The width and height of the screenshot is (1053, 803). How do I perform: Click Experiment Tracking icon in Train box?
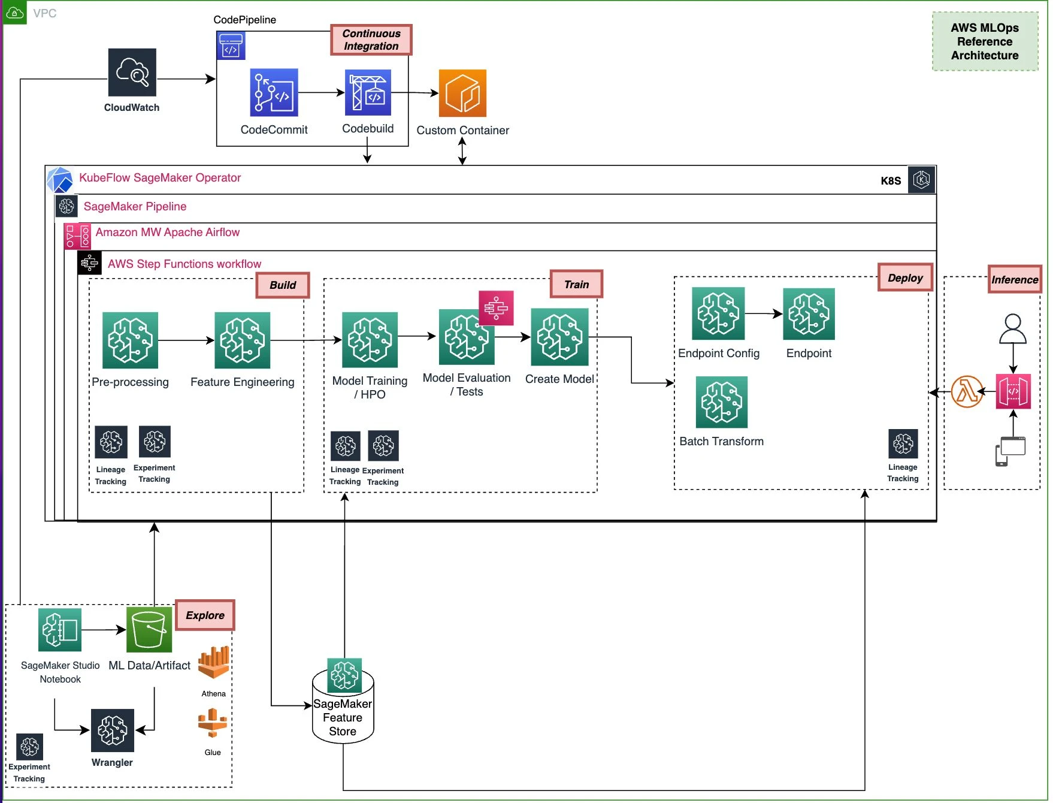[383, 446]
